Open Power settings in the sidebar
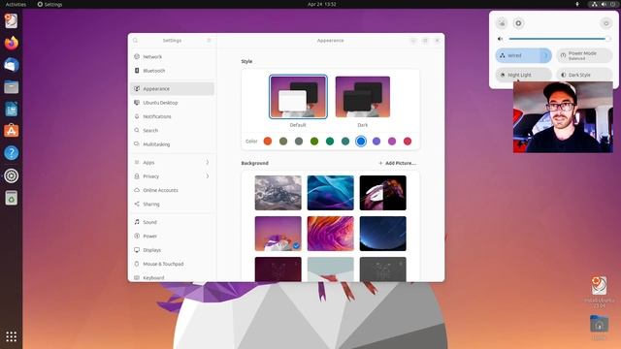Viewport: 621px width, 349px height. pyautogui.click(x=172, y=236)
